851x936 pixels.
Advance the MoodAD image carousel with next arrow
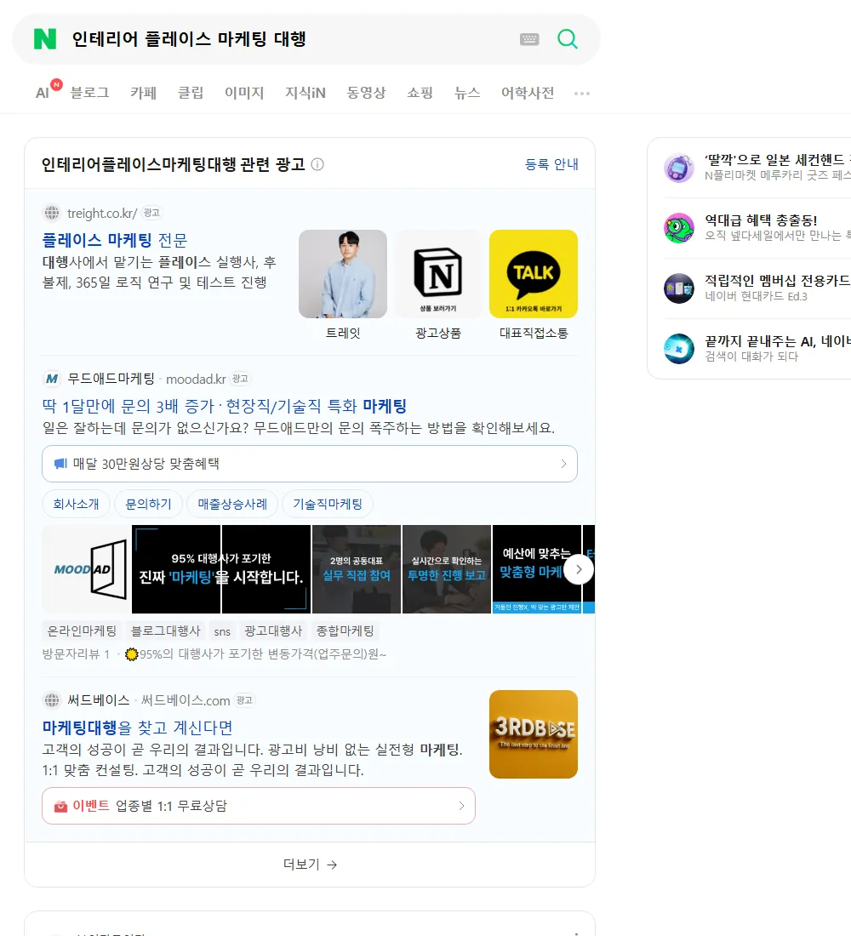click(x=578, y=569)
